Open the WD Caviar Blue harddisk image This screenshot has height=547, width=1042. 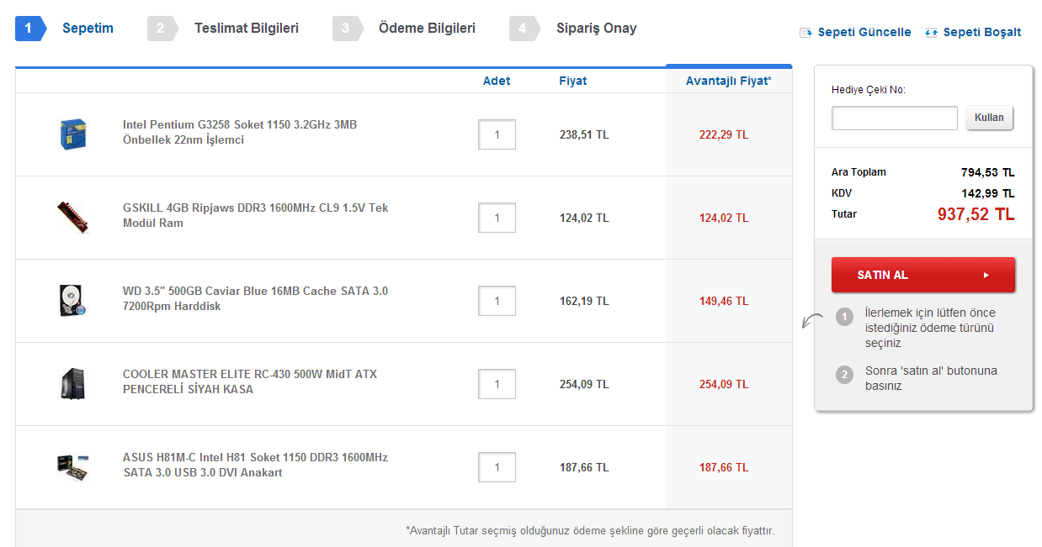73,301
